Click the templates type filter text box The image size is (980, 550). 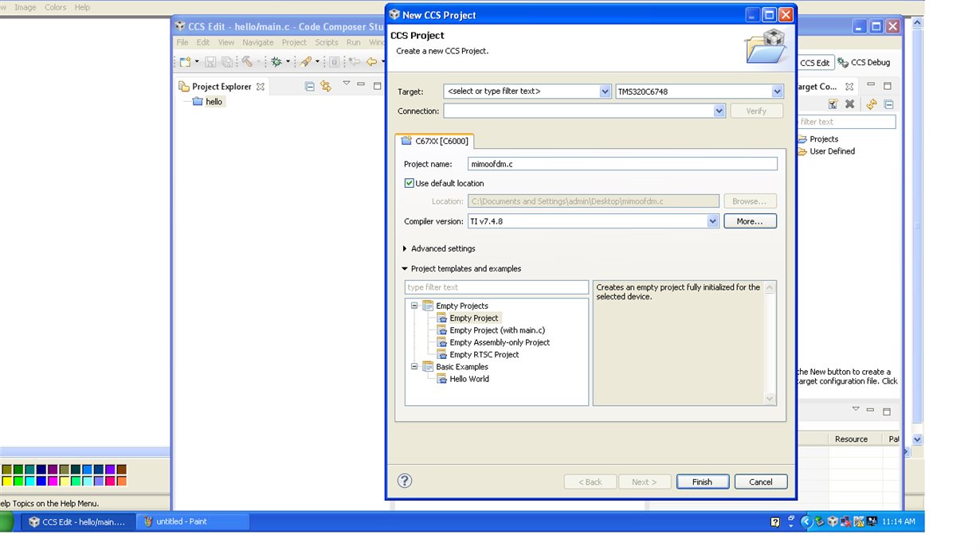(496, 287)
